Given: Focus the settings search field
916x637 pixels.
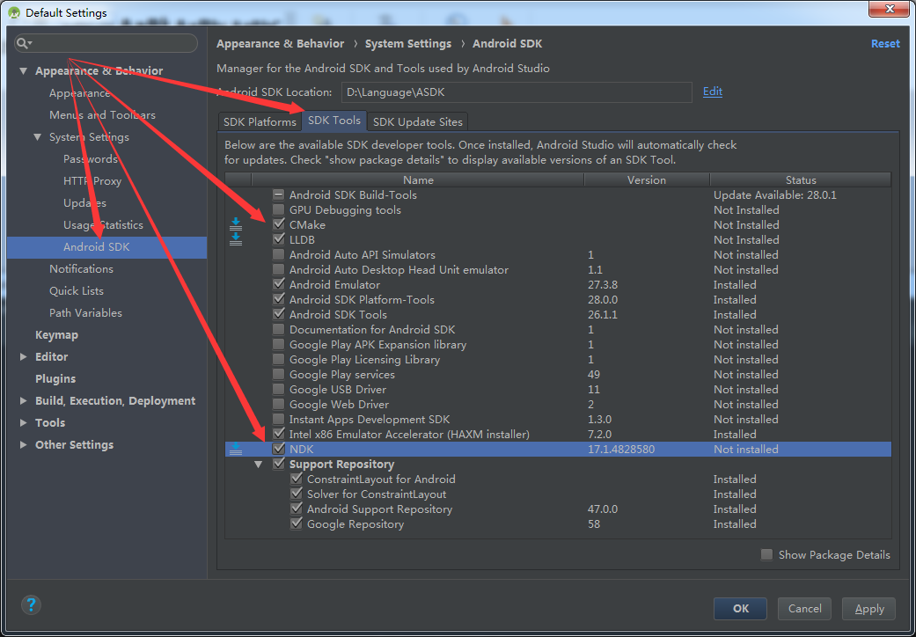Looking at the screenshot, I should (106, 43).
